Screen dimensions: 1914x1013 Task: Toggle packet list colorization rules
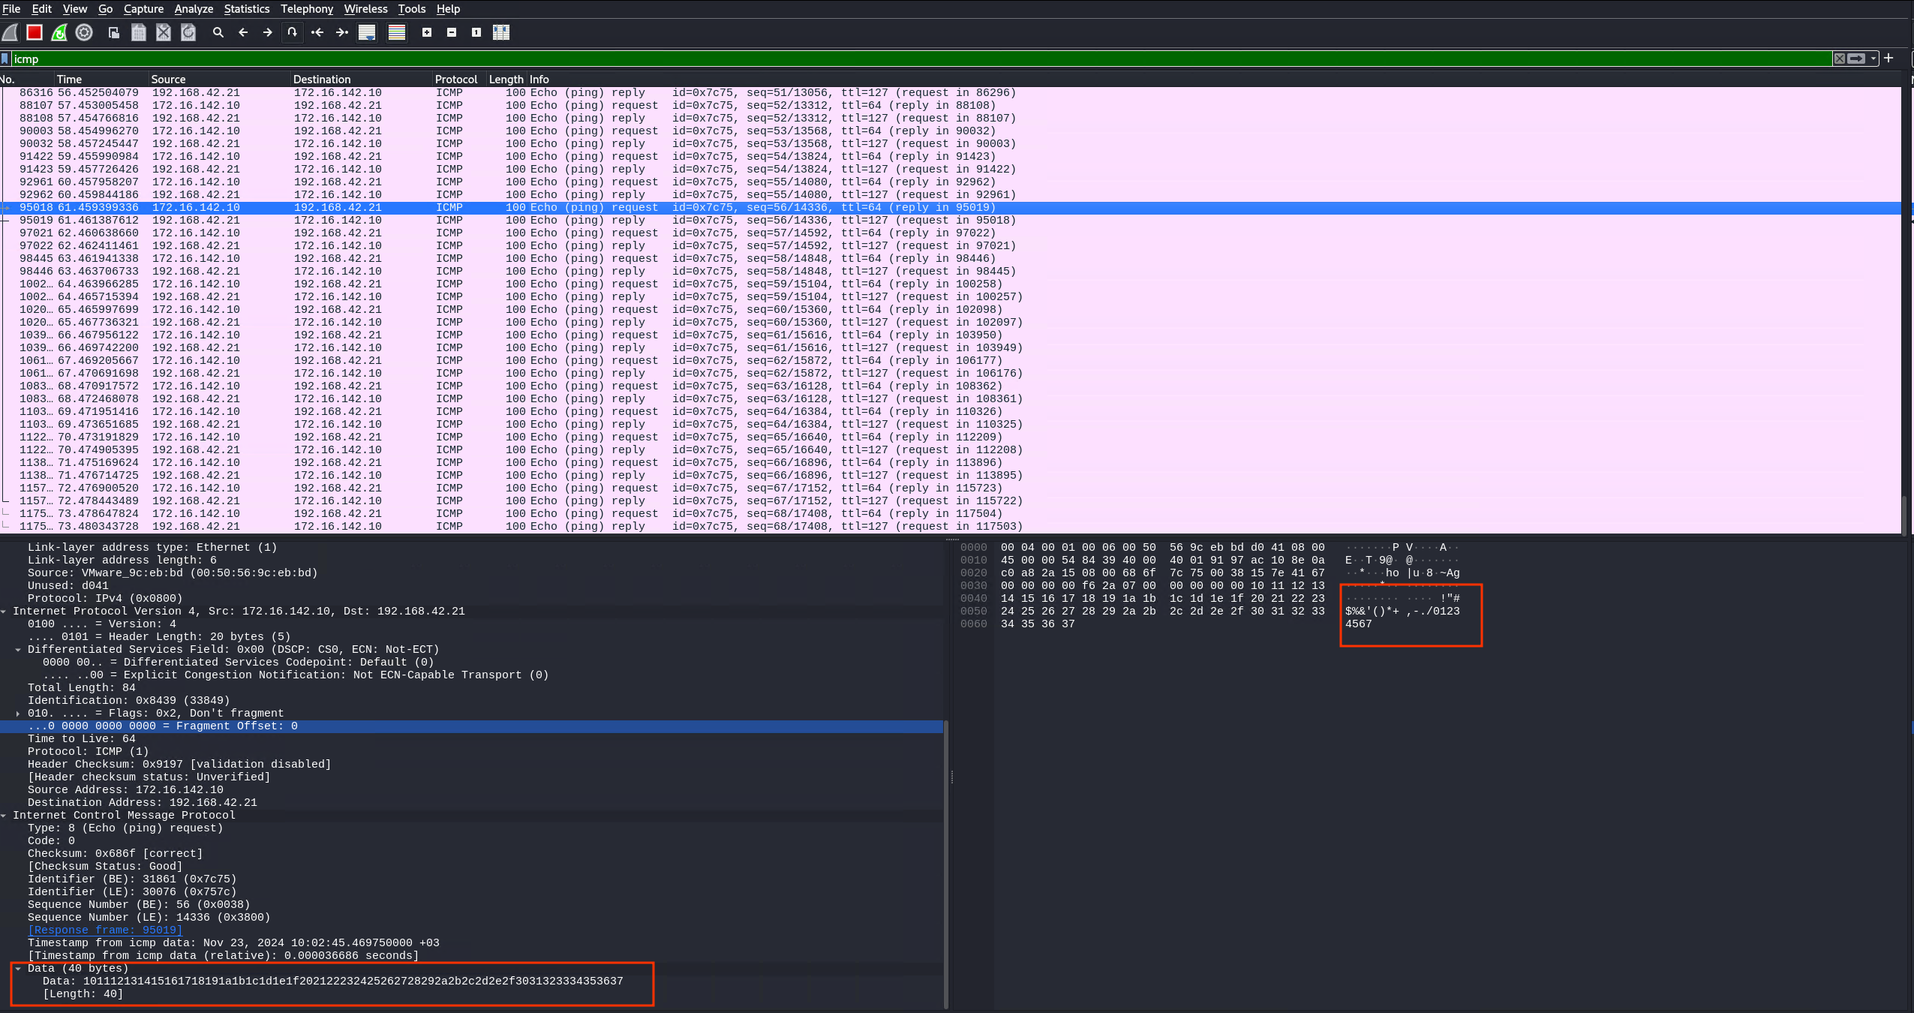[397, 32]
